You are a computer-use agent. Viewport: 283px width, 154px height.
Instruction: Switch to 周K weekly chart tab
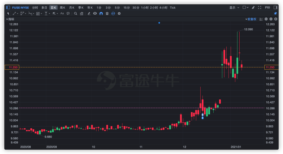pyautogui.click(x=62, y=7)
